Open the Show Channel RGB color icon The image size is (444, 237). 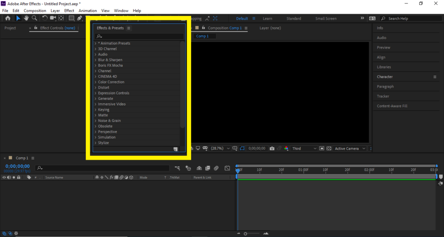pos(286,148)
